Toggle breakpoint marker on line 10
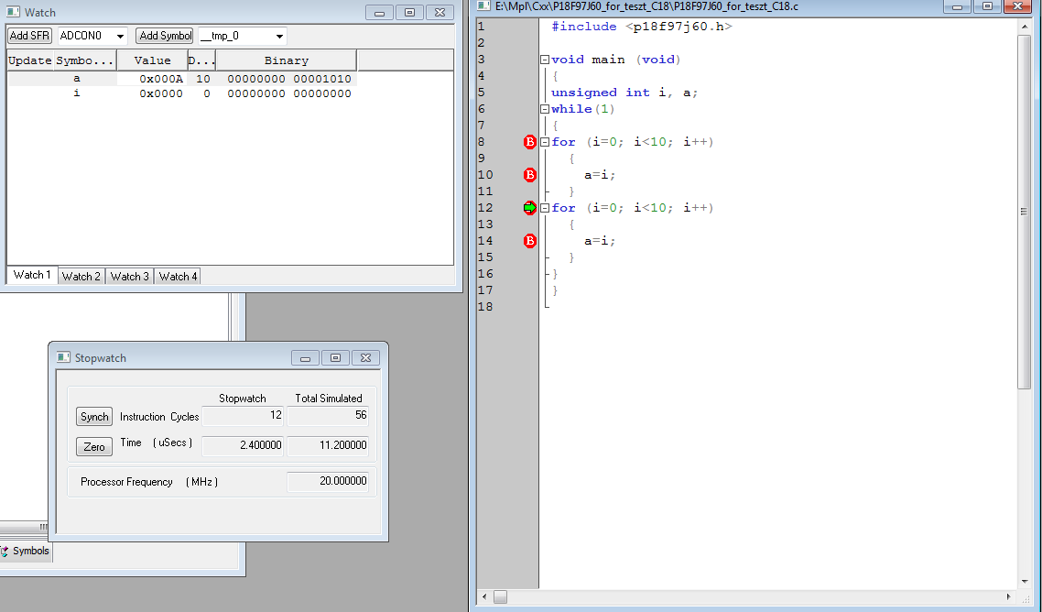This screenshot has width=1042, height=612. (x=529, y=175)
